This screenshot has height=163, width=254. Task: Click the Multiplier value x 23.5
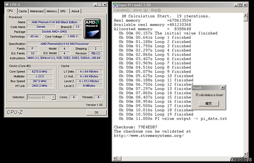[x=40, y=76]
